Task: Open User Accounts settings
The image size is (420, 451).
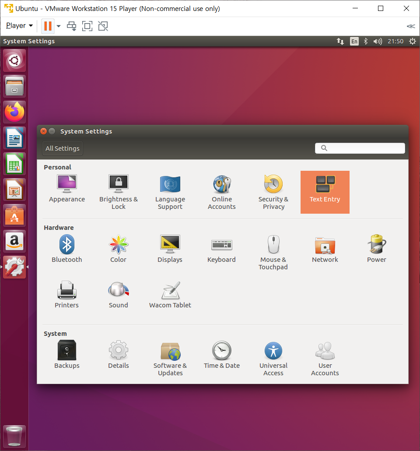Action: 325,358
